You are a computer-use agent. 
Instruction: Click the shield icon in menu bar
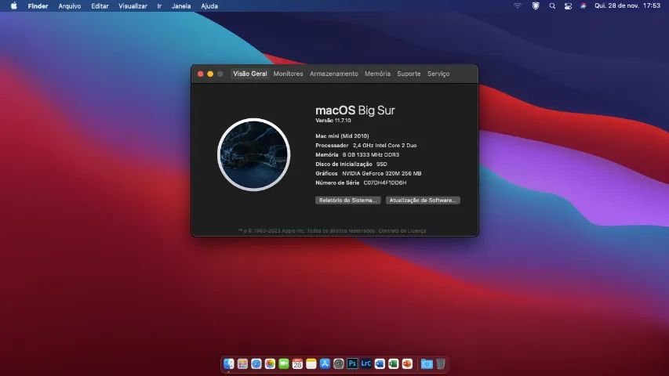(536, 6)
